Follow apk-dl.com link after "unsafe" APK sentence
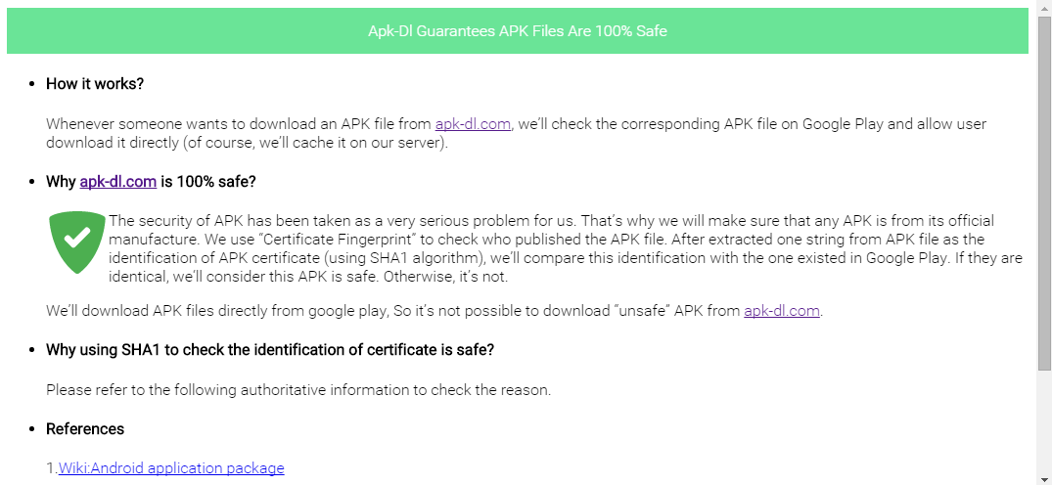 point(782,311)
